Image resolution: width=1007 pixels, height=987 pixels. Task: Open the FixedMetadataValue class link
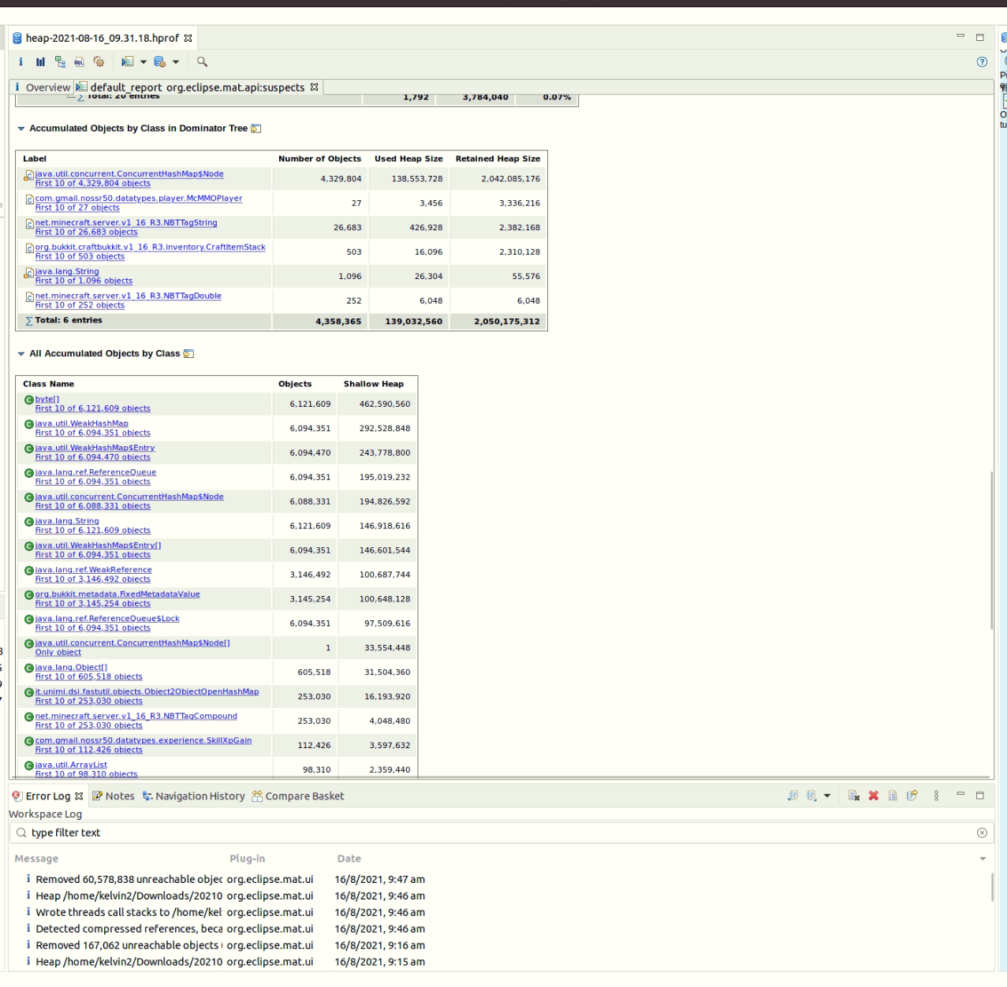117,594
